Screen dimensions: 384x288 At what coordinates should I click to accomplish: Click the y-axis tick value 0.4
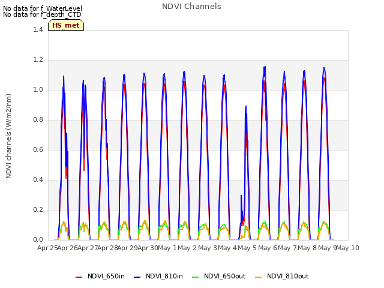[x=38, y=180]
